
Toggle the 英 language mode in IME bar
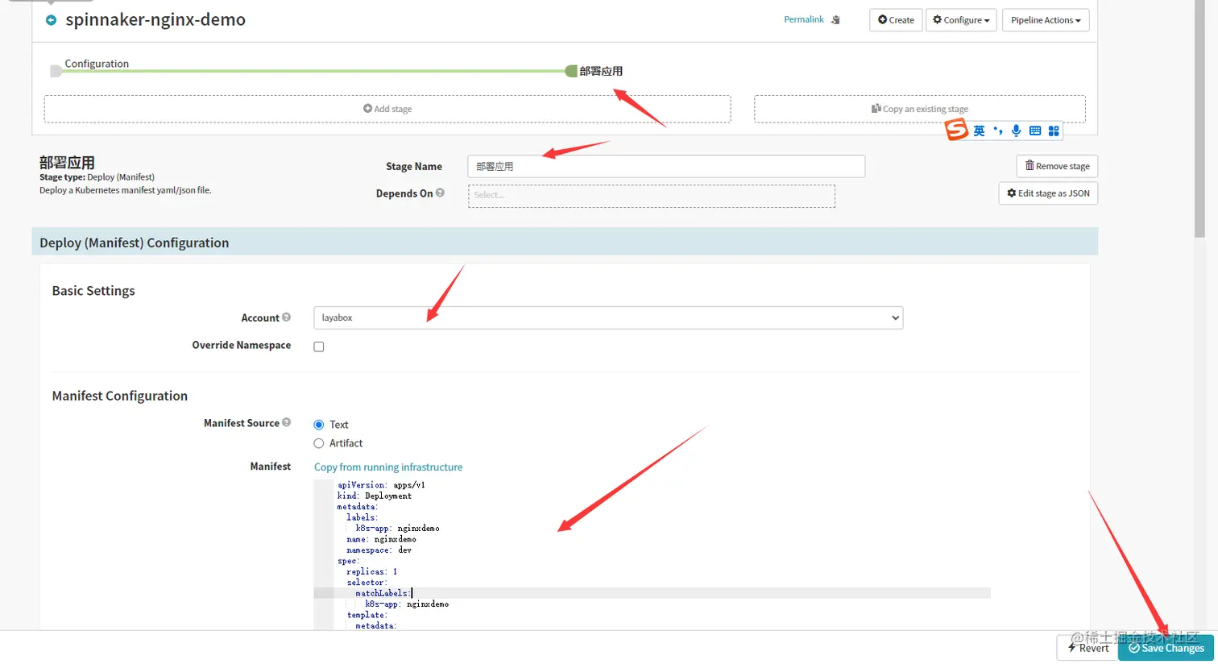(979, 131)
